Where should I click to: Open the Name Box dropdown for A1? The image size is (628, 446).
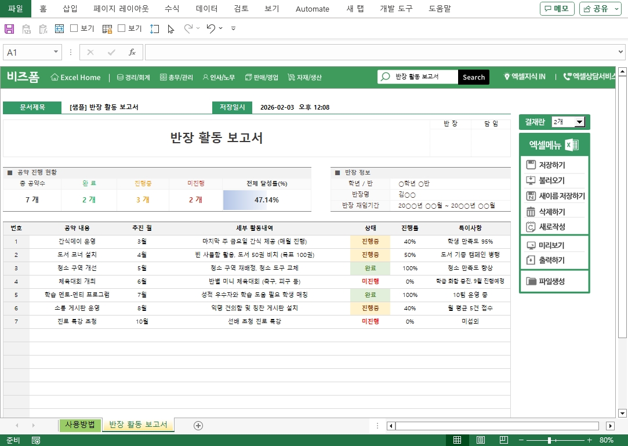pyautogui.click(x=56, y=52)
